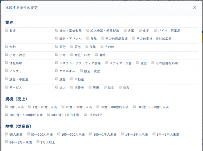Tick the 証券 checkbox

coord(72,46)
